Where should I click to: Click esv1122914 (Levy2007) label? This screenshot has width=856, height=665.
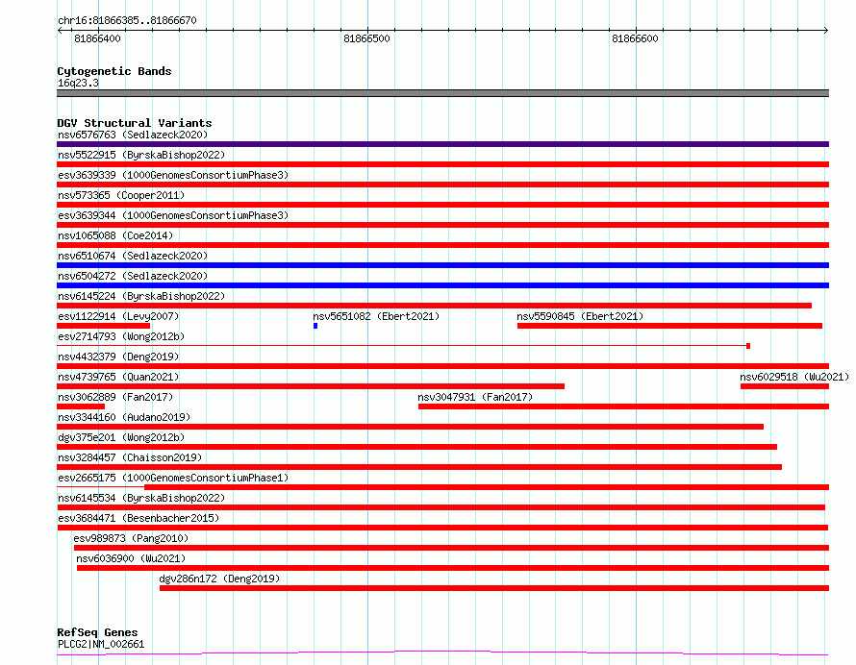118,316
